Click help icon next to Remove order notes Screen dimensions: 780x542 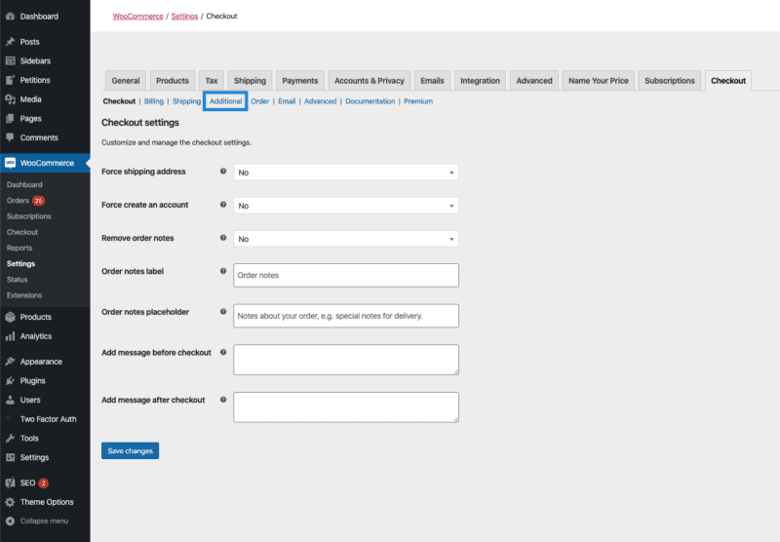pos(223,238)
